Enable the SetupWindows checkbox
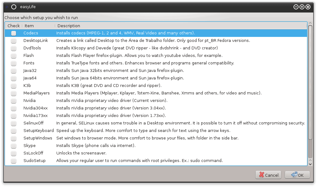The image size is (317, 187). click(x=13, y=138)
